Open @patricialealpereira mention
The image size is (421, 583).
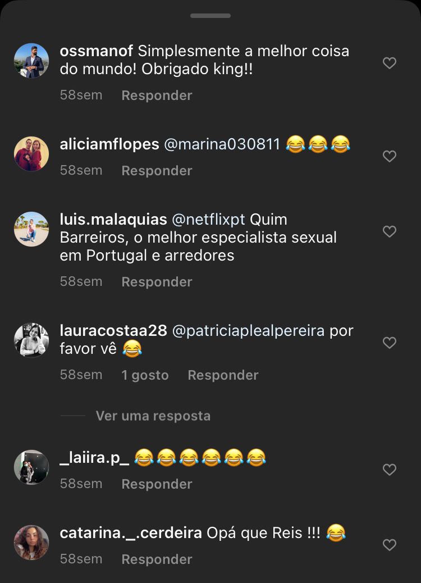[248, 331]
